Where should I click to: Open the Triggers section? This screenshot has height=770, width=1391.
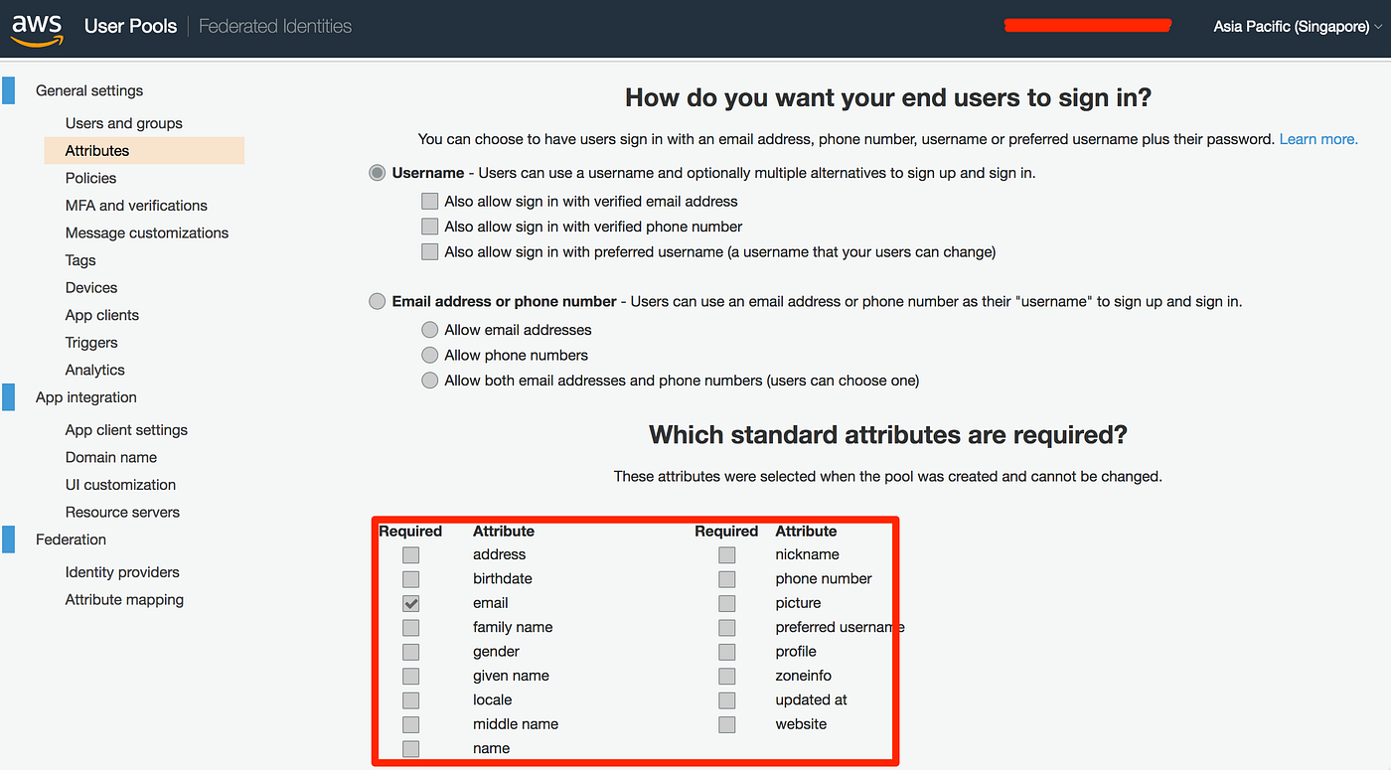click(90, 342)
